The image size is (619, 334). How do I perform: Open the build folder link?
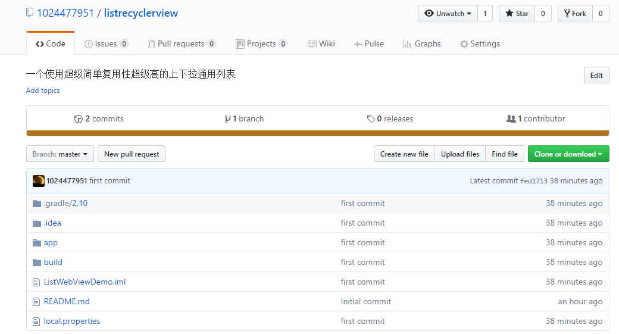click(x=53, y=263)
